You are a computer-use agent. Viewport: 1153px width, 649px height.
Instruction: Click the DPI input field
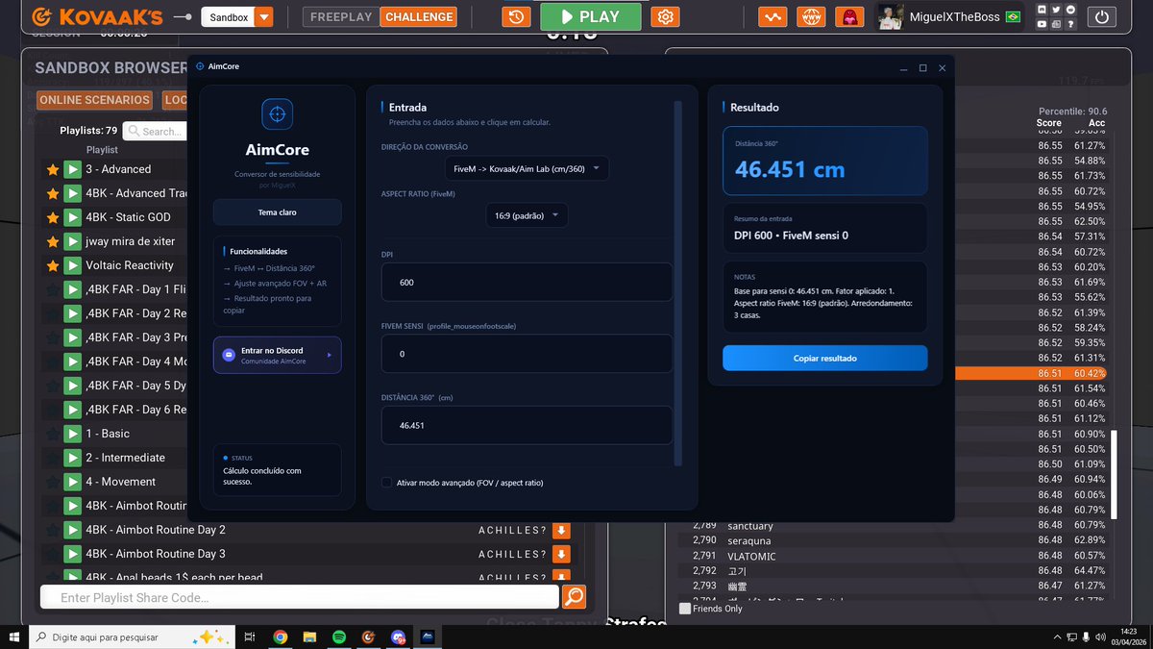[x=527, y=282]
